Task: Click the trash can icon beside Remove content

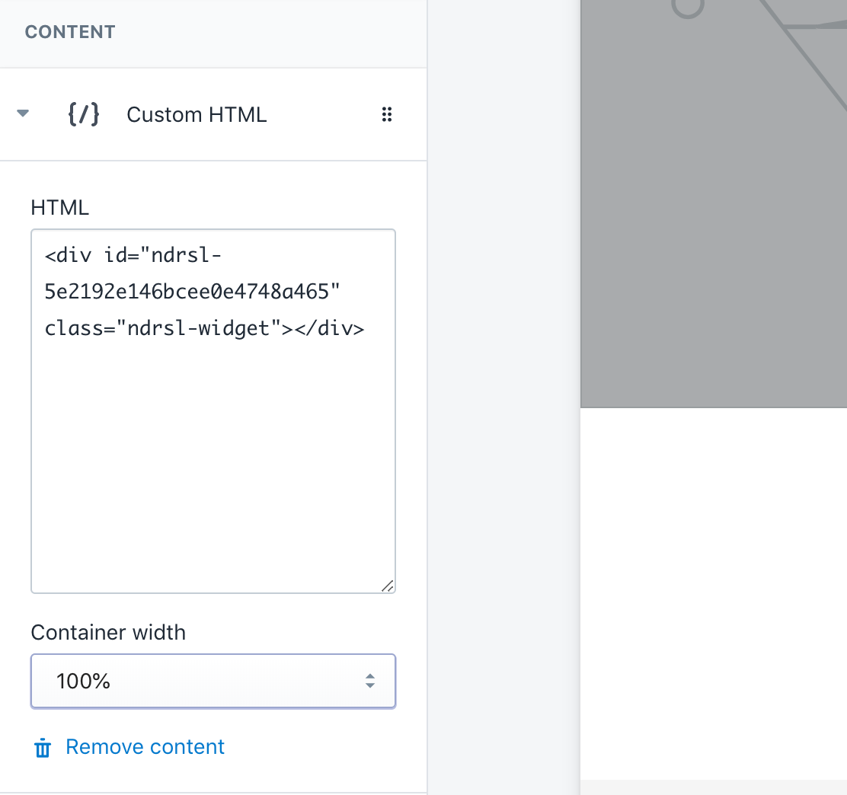Action: [43, 748]
